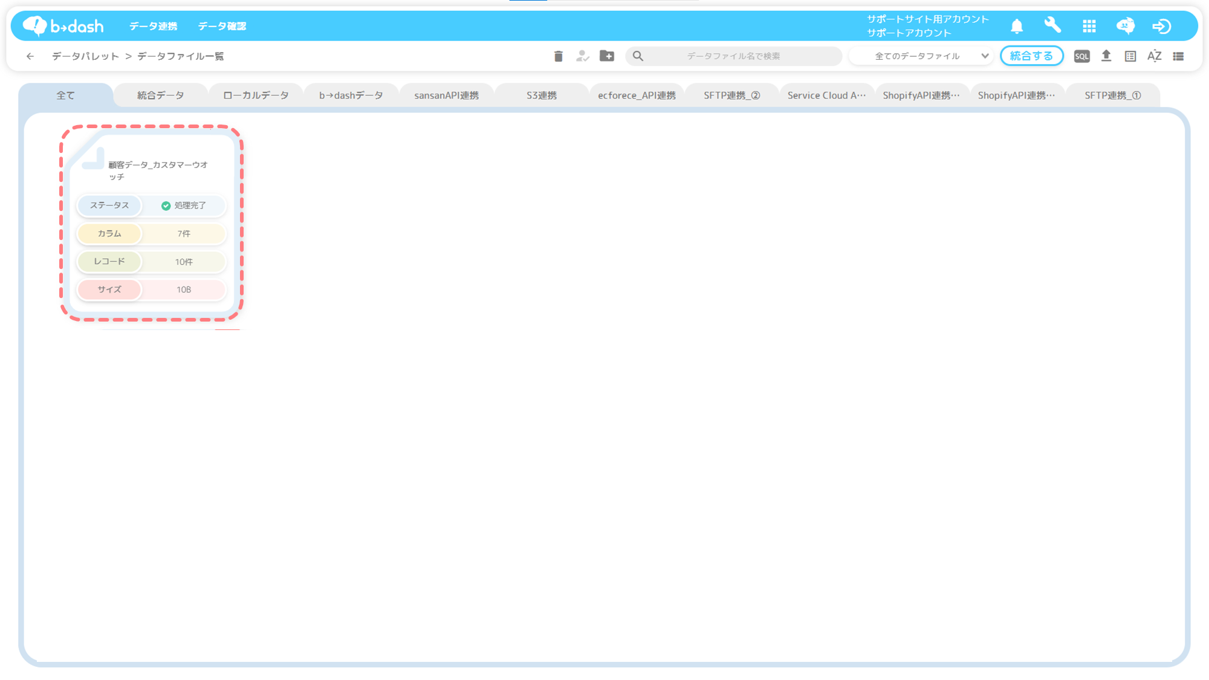Viewport: 1209px width, 680px height.
Task: Click the データファイル名で検索 search field
Action: click(x=733, y=56)
